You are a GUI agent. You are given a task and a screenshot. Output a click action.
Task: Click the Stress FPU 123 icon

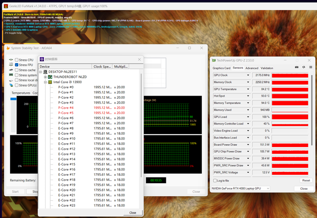click(11, 64)
